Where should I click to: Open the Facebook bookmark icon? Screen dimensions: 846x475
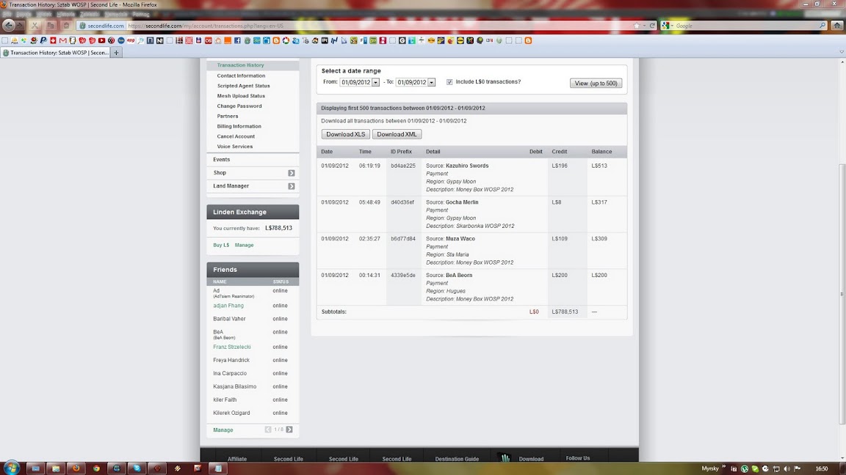pyautogui.click(x=237, y=40)
